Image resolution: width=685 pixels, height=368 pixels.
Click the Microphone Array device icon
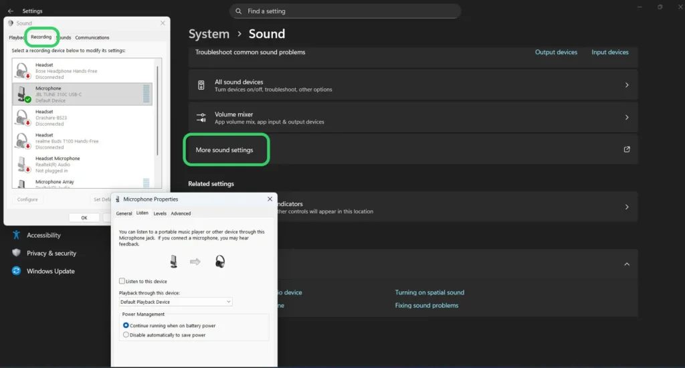(x=21, y=183)
